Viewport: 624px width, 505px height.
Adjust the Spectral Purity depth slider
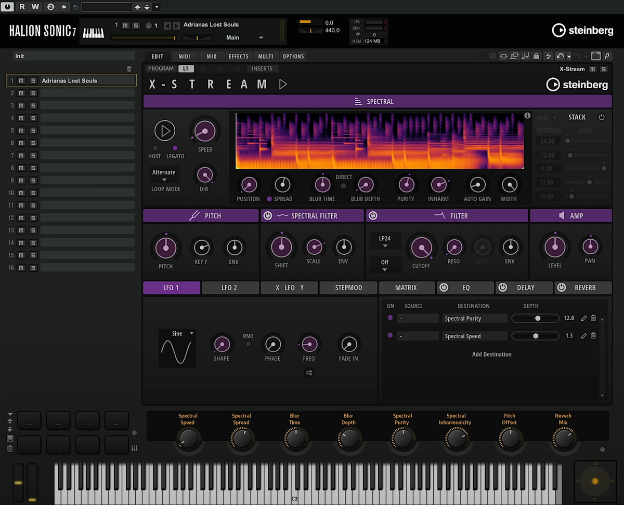[537, 318]
